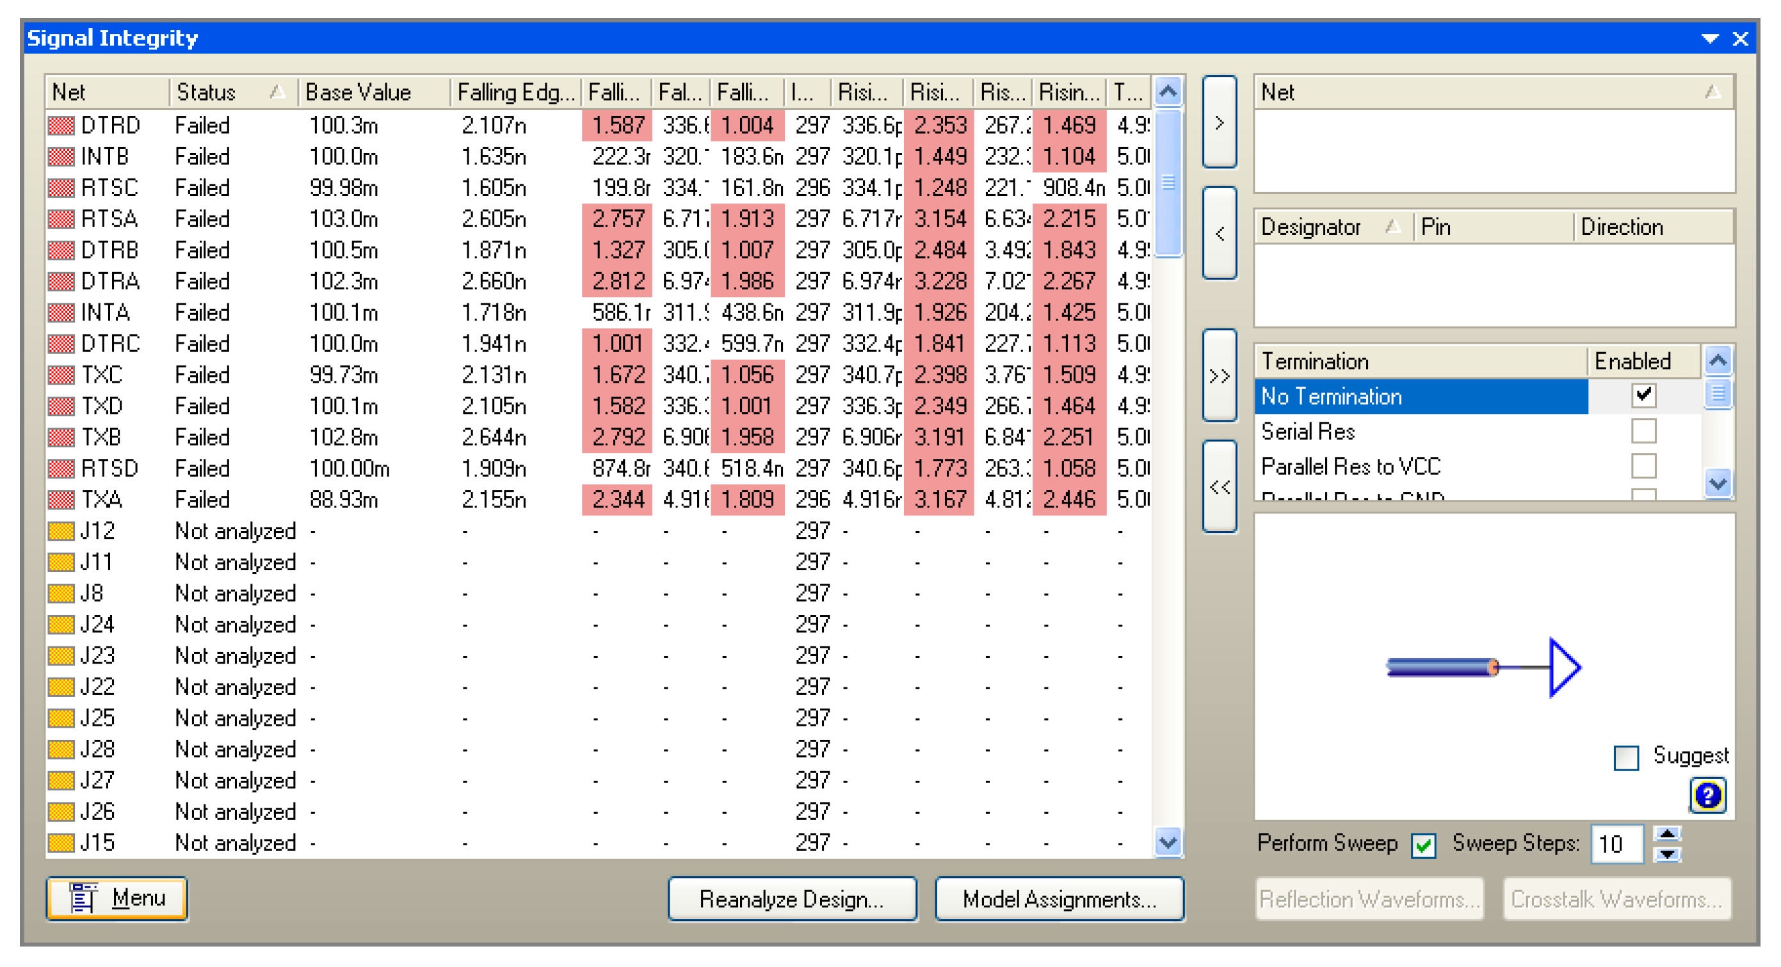Click the red status icon beside TXA net
1781x967 pixels.
pyautogui.click(x=61, y=500)
